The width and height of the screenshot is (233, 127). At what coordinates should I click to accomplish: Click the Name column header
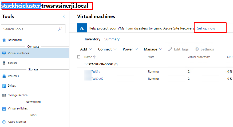88,57
